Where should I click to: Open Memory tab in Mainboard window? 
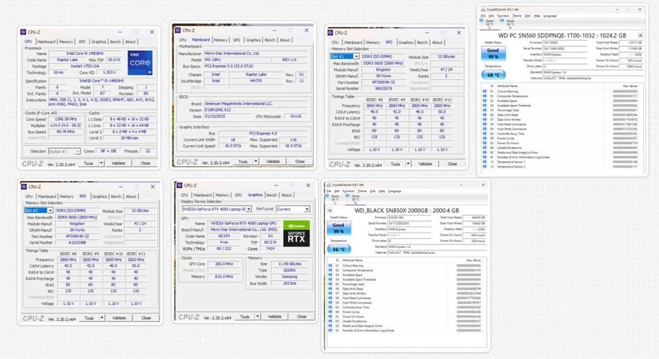click(x=220, y=40)
